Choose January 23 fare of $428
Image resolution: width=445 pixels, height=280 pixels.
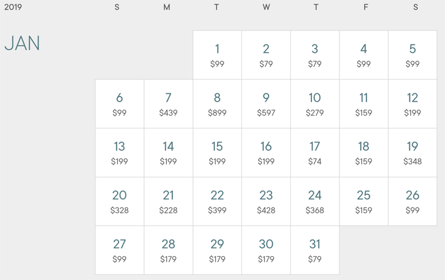point(266,202)
